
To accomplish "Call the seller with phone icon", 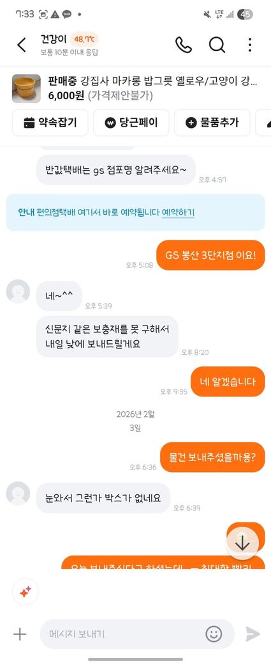I will coord(184,45).
